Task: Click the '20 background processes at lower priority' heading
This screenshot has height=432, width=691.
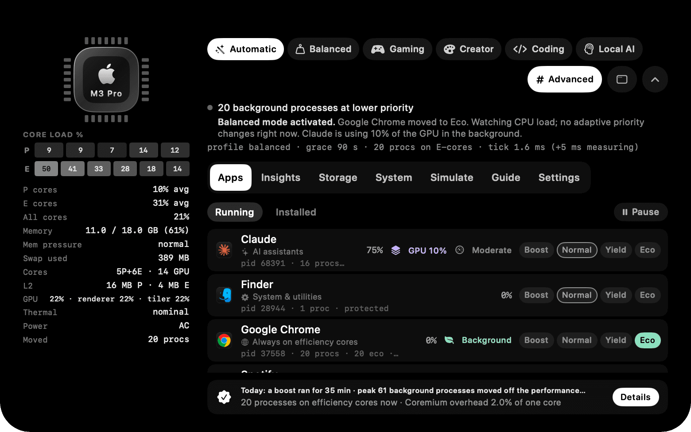Action: (x=316, y=108)
